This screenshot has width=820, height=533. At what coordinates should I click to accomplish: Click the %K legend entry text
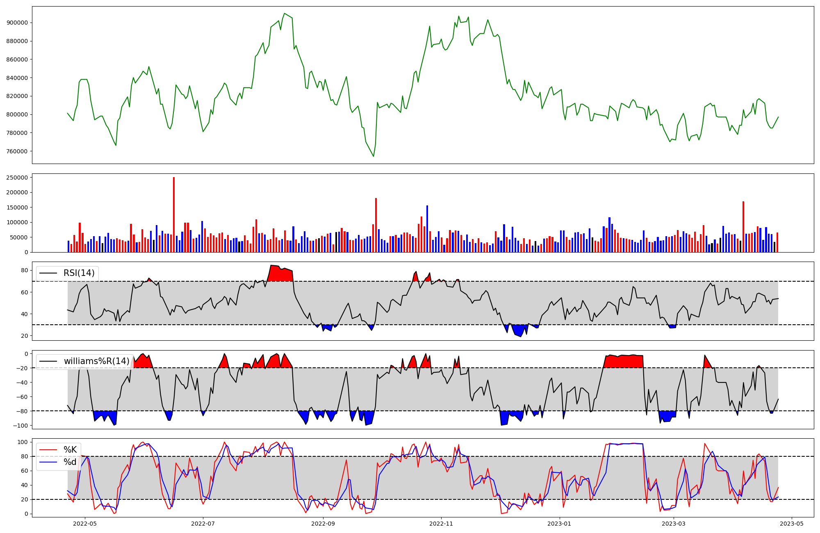70,450
